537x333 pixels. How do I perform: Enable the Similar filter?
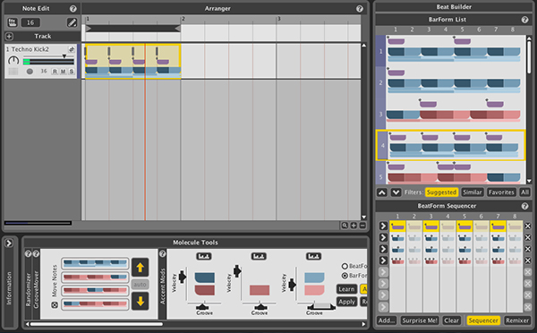(x=473, y=192)
